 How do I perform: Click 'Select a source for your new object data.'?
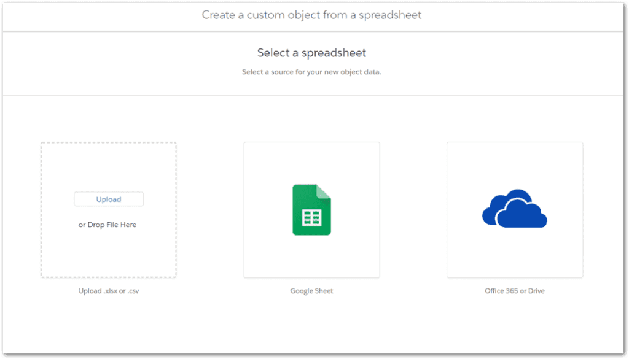coord(311,72)
